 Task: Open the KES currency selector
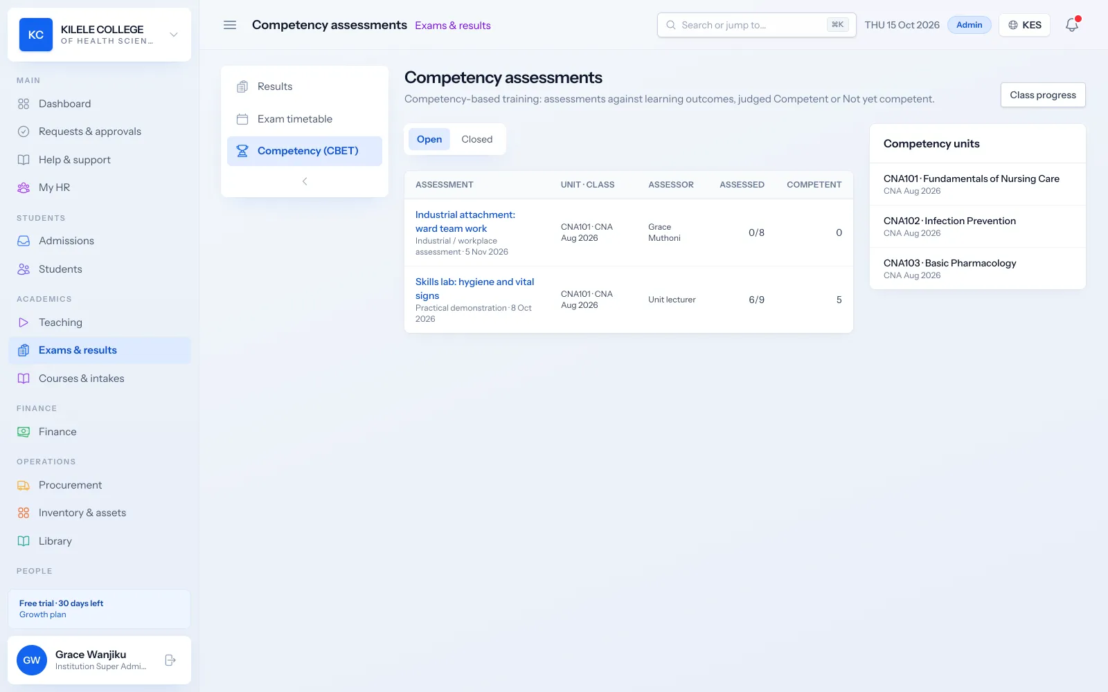coord(1025,25)
